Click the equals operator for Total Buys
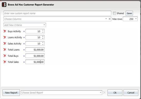The image size is (141, 99). click(24, 56)
